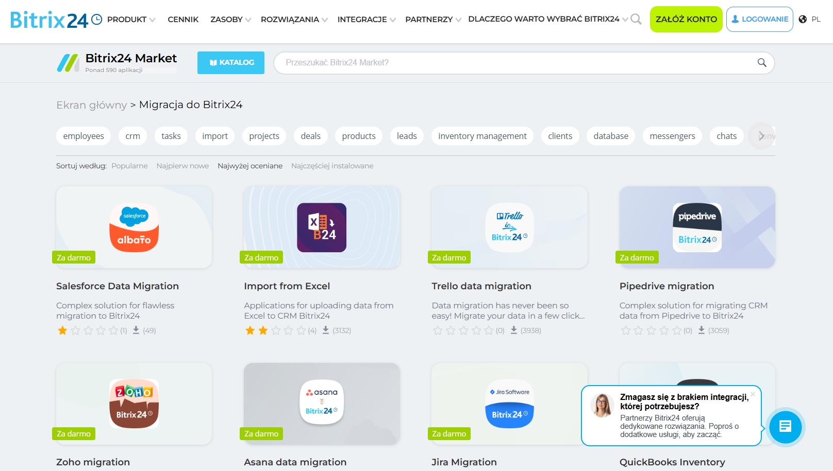Filter by the chats tag
The height and width of the screenshot is (471, 833).
click(x=727, y=136)
